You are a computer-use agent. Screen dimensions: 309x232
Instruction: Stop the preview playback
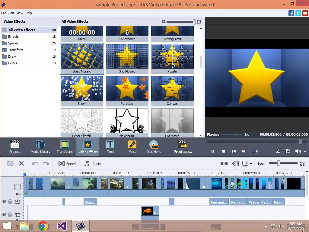click(224, 151)
